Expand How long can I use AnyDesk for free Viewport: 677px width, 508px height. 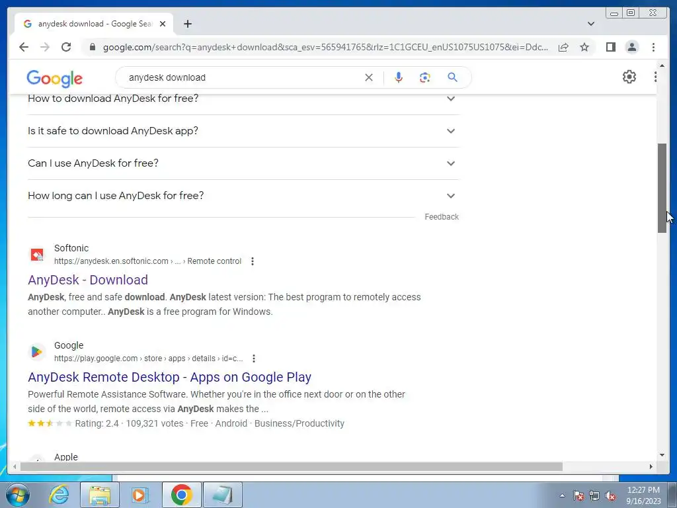(243, 196)
